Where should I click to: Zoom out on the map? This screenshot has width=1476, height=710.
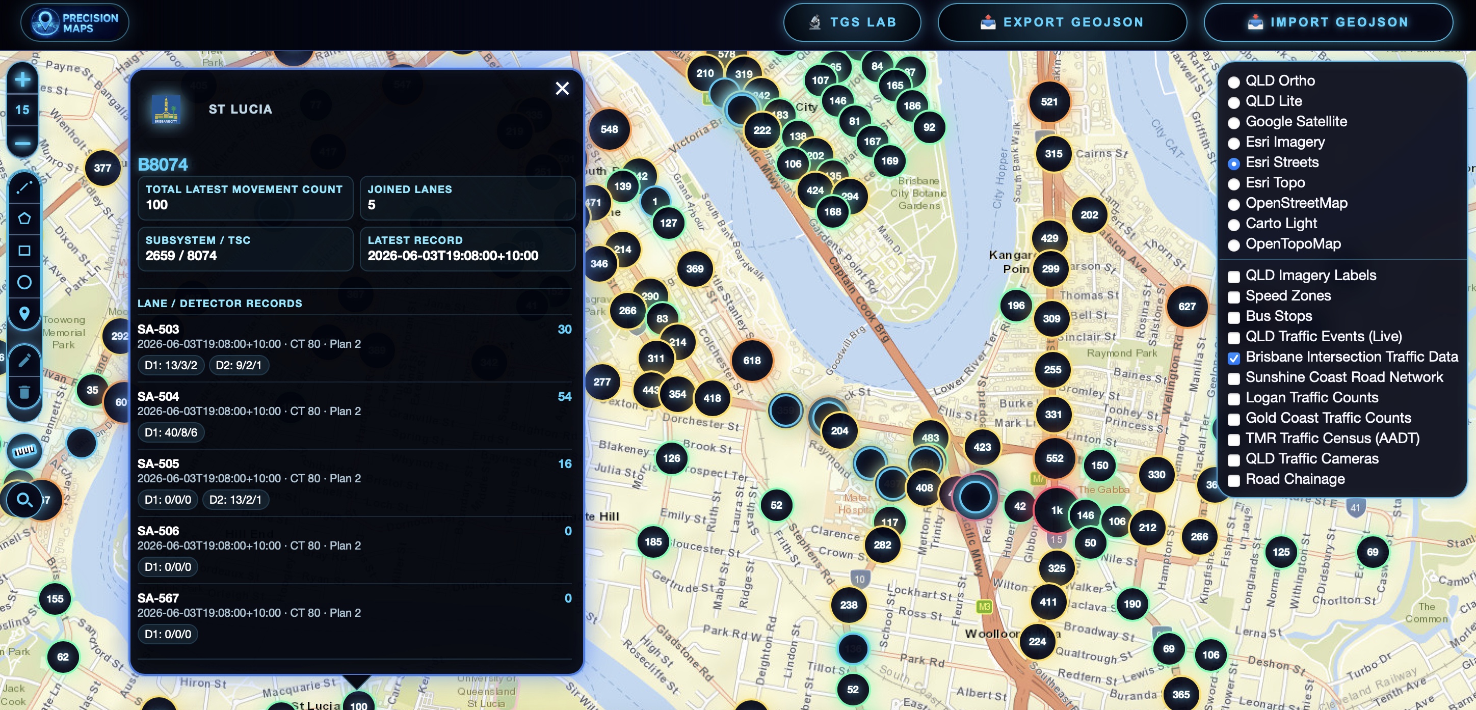[22, 143]
